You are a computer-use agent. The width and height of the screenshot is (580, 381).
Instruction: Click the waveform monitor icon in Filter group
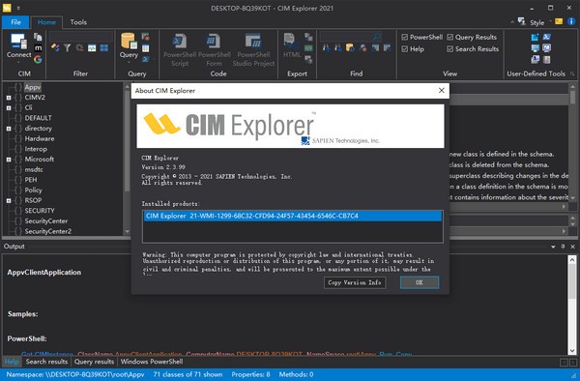pos(92,47)
